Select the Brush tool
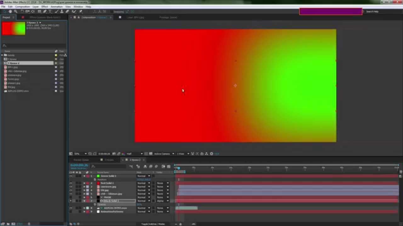Image resolution: width=403 pixels, height=226 pixels. click(x=56, y=12)
